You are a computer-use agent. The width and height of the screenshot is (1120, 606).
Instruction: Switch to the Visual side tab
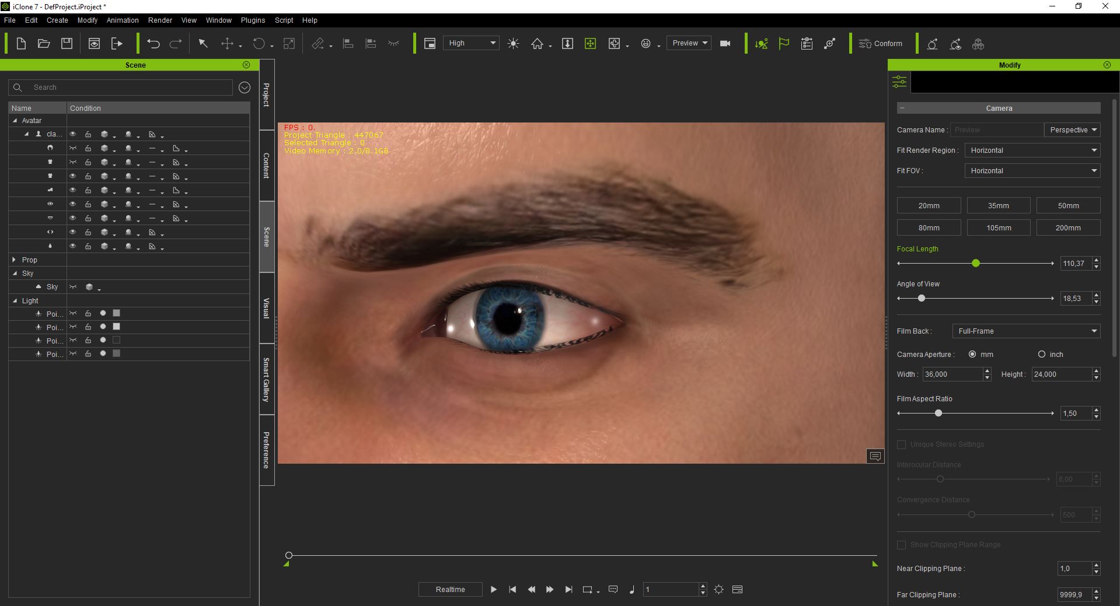coord(267,308)
